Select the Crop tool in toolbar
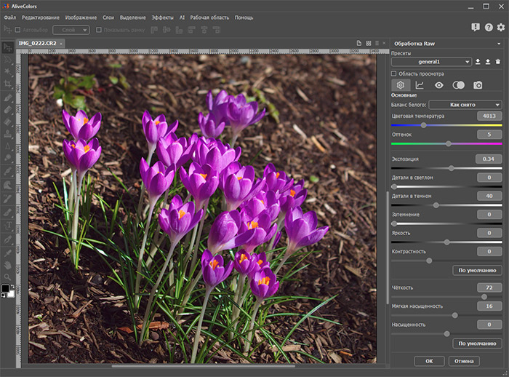509x377 pixels. coord(8,84)
